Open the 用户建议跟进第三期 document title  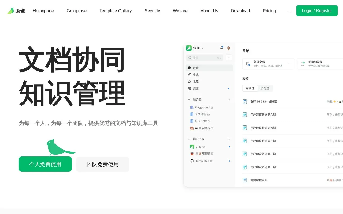tap(263, 141)
